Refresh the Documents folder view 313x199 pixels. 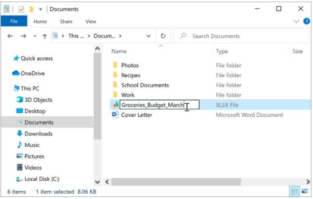[163, 36]
